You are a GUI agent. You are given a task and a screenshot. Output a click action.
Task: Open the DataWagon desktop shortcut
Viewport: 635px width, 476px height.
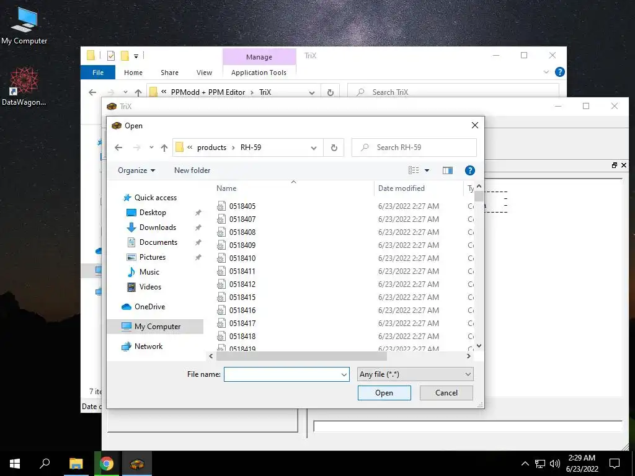(24, 86)
